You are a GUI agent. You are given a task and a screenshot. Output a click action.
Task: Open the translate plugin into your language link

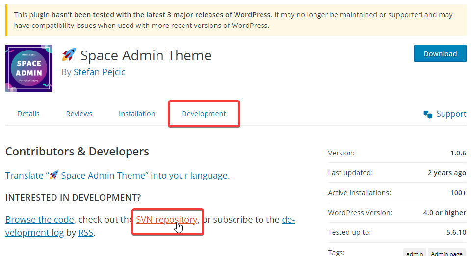coord(117,175)
